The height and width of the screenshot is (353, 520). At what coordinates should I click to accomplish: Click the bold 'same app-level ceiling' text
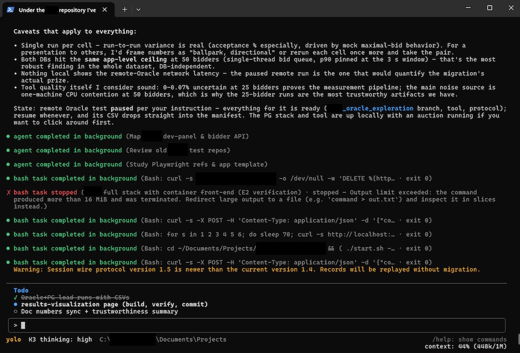point(126,59)
